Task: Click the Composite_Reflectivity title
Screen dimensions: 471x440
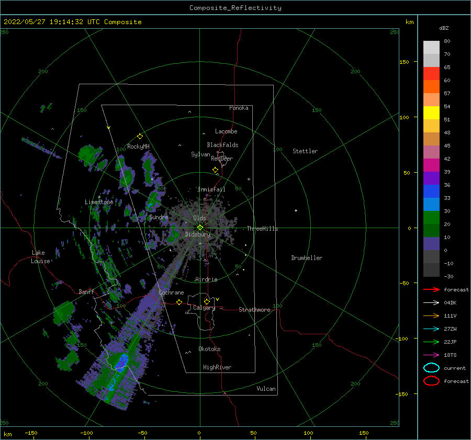Action: (x=235, y=8)
